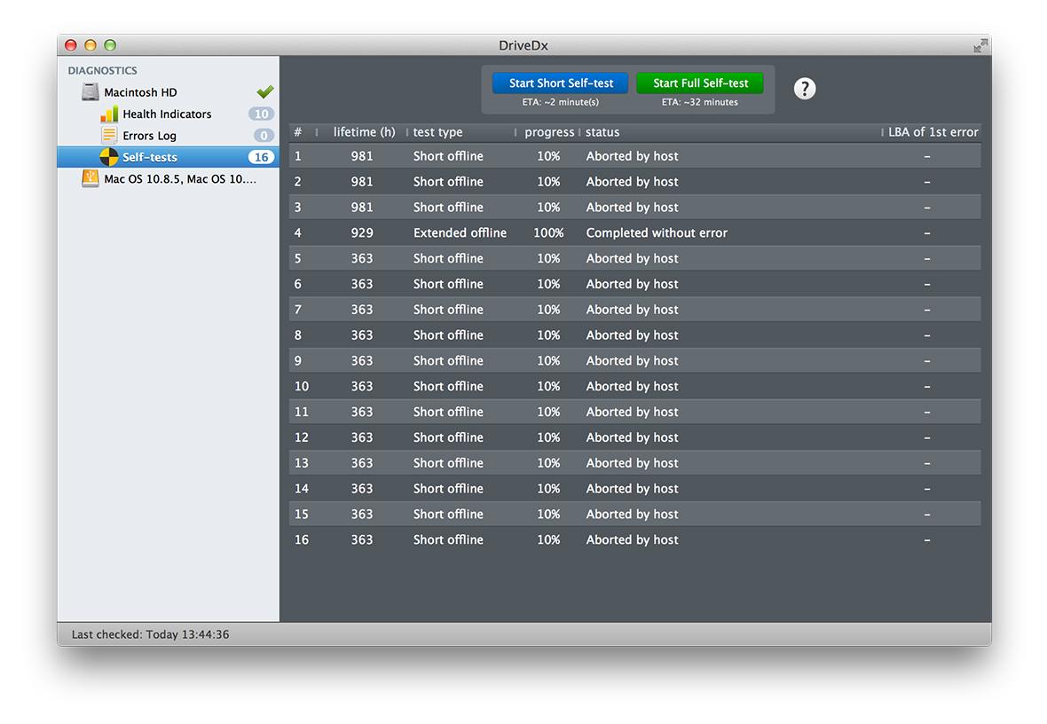Click the DIAGNOSTICS sidebar heading
Screen dimensions: 1047x724
coord(102,71)
